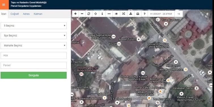Open help with question mark icon

pyautogui.click(x=145, y=14)
